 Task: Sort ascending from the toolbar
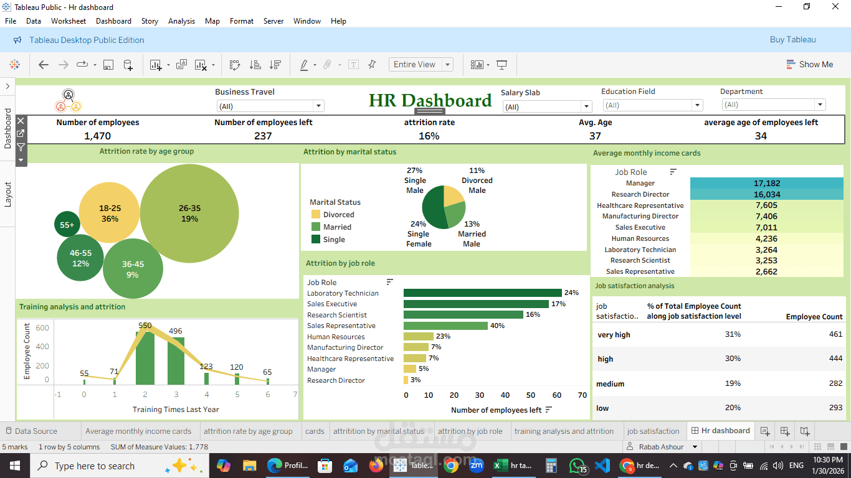coord(255,65)
